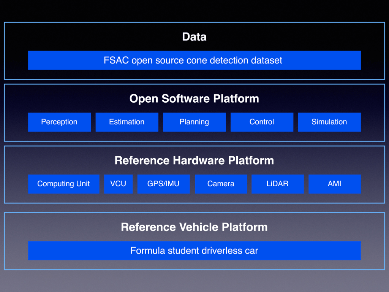The height and width of the screenshot is (292, 389).
Task: Open the Simulation module block
Action: click(x=329, y=122)
